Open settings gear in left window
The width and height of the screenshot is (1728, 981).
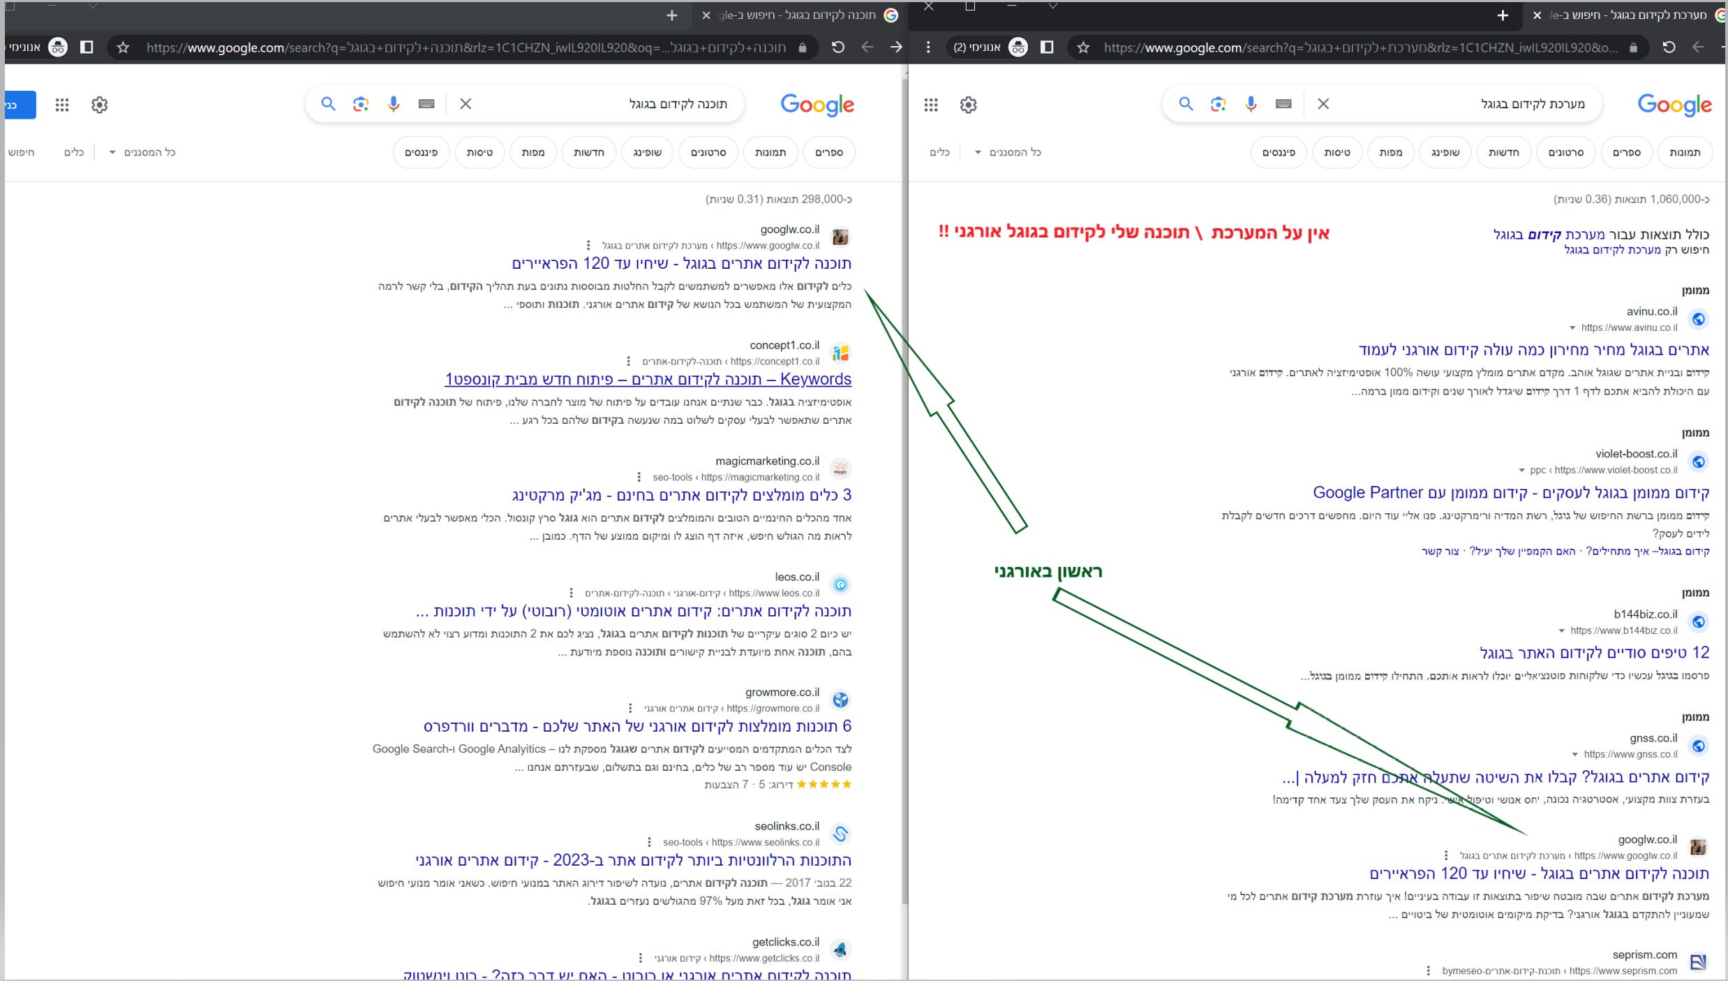coord(99,105)
